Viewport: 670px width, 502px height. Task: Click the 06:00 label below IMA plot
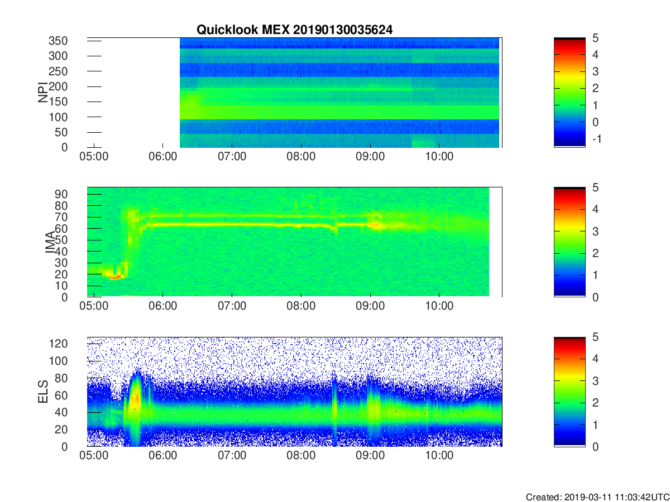click(163, 307)
